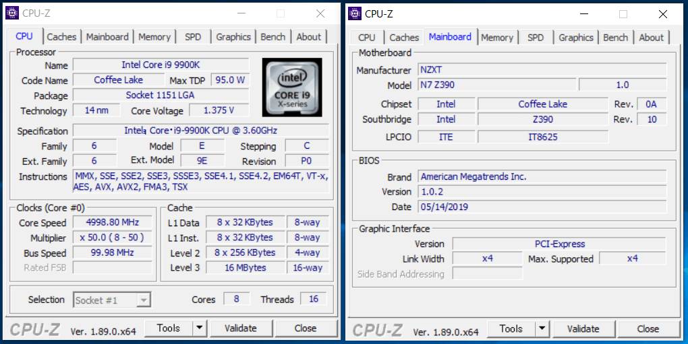
Task: Click the BIOS Date '05/14/2019'
Action: pyautogui.click(x=542, y=207)
